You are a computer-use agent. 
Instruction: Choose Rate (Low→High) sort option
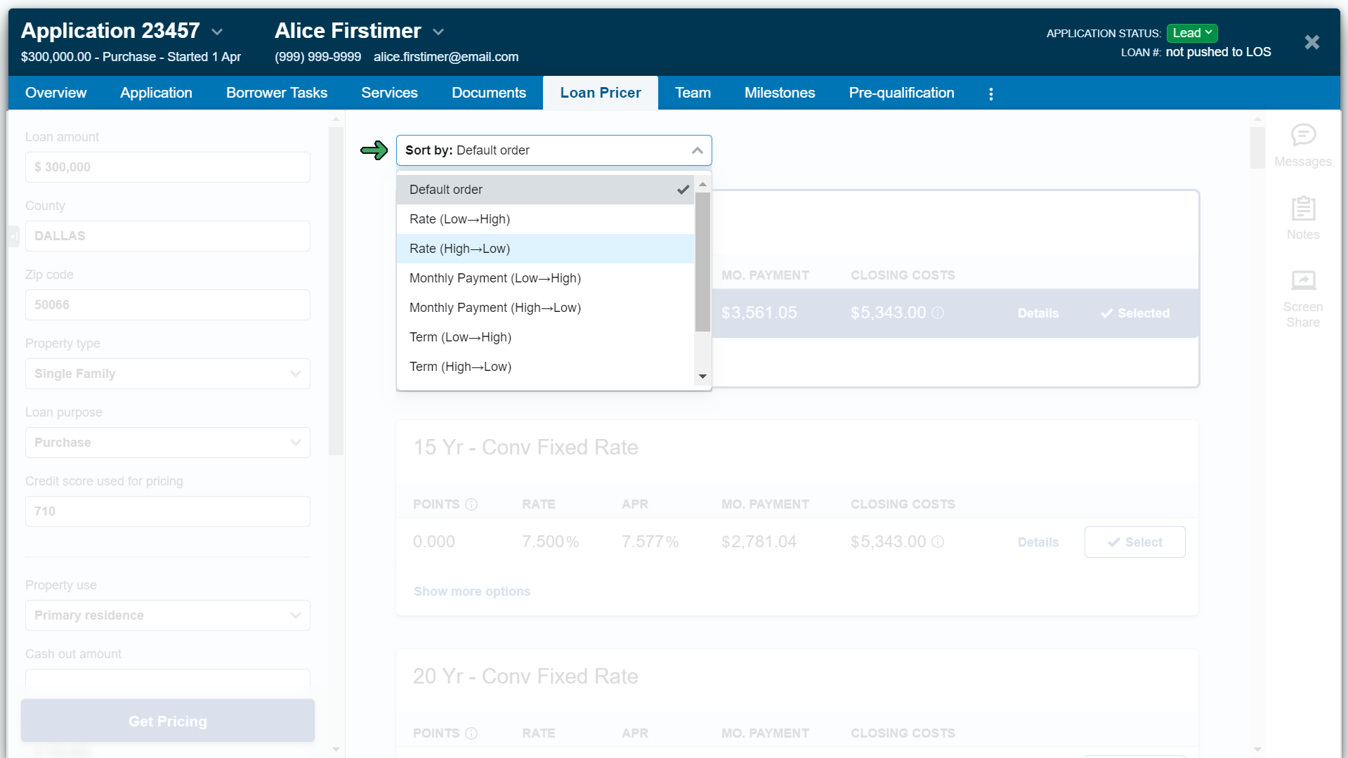[459, 219]
